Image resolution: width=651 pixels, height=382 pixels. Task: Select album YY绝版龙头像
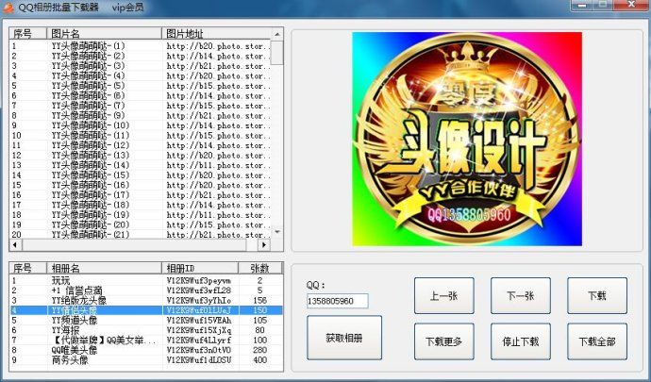click(x=145, y=301)
